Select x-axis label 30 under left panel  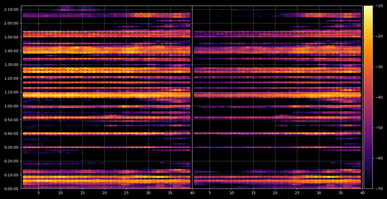pyautogui.click(x=148, y=193)
